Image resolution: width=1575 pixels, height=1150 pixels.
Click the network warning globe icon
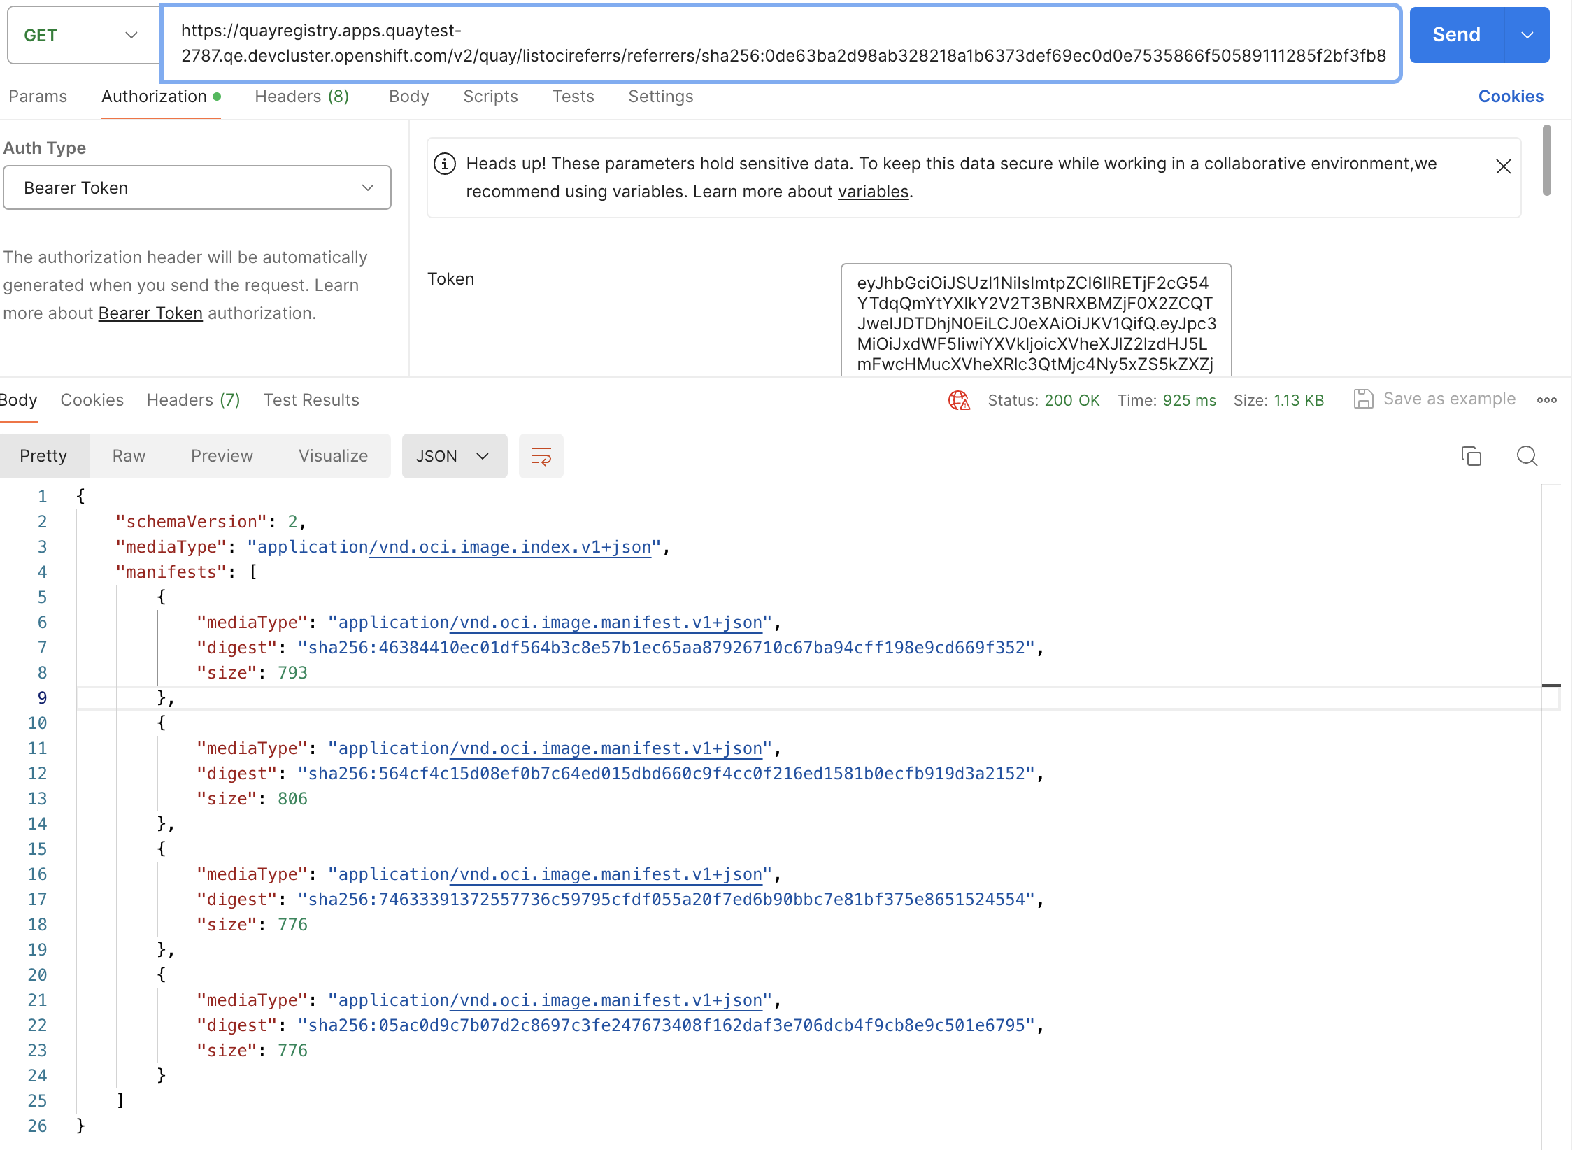958,400
